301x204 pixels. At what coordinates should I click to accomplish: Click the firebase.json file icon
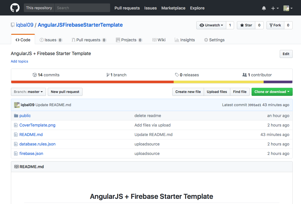[16, 154]
